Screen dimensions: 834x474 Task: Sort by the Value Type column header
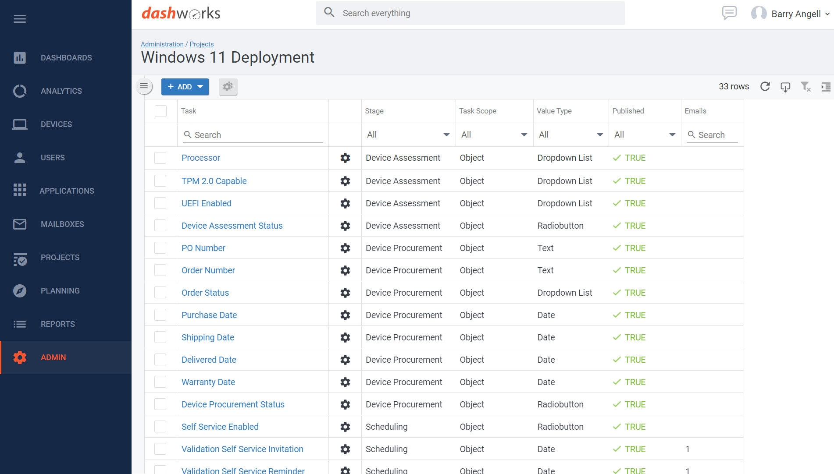coord(554,111)
